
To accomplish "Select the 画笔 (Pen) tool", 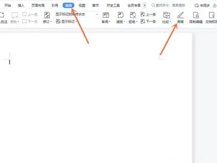I will 181,18.
